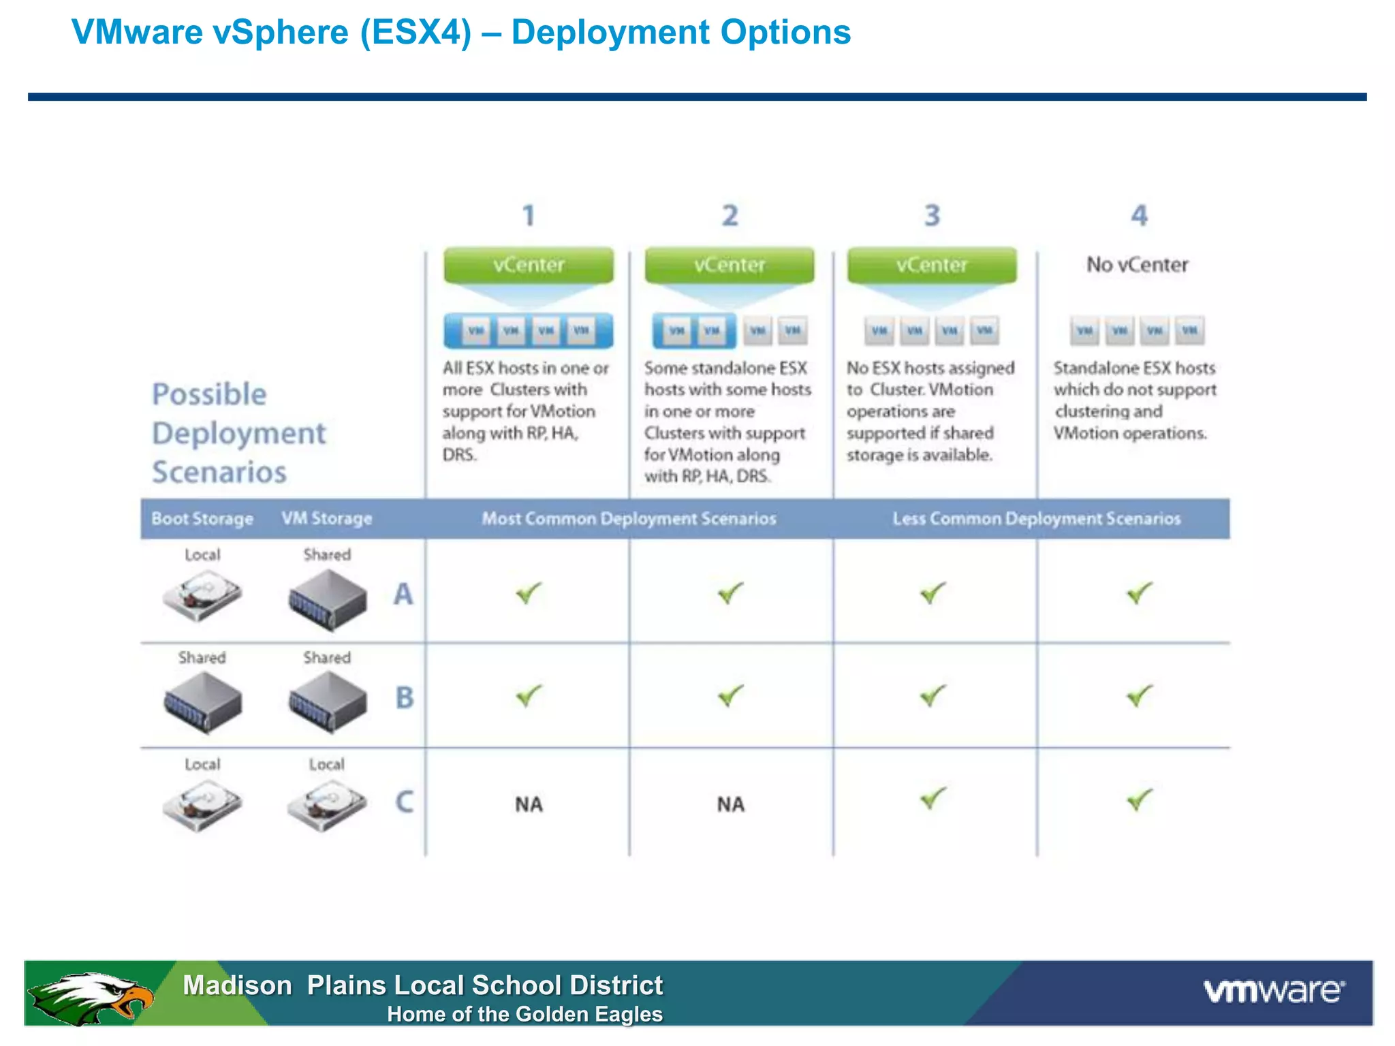Click the 'Local' label above row C VM storage
Viewport: 1395px width, 1046px height.
327,764
